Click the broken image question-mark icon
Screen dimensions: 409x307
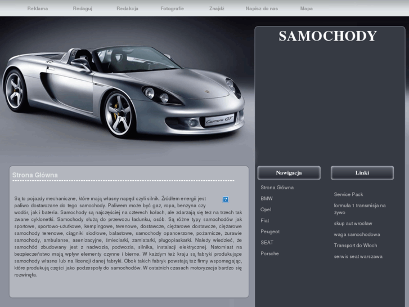(226, 199)
